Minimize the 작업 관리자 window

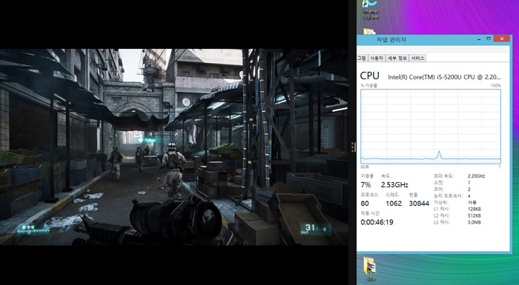(479, 39)
